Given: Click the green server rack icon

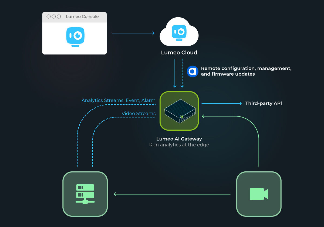Looking at the screenshot, I should 85,194.
